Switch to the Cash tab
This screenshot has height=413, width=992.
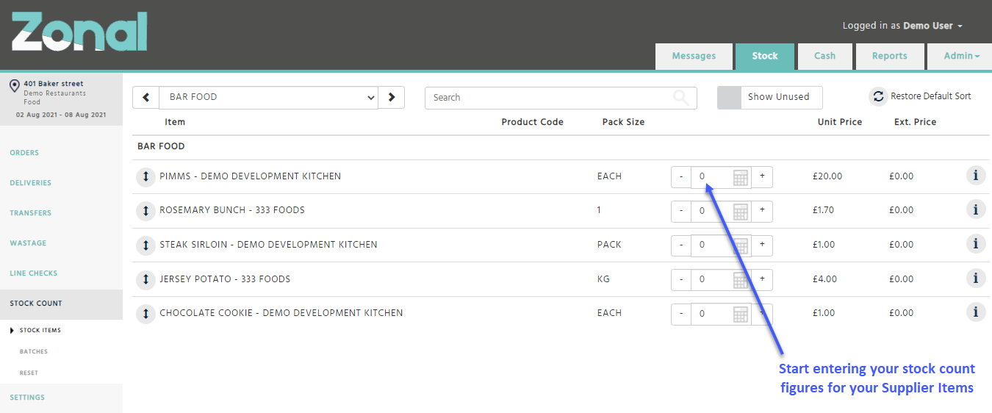(x=824, y=56)
